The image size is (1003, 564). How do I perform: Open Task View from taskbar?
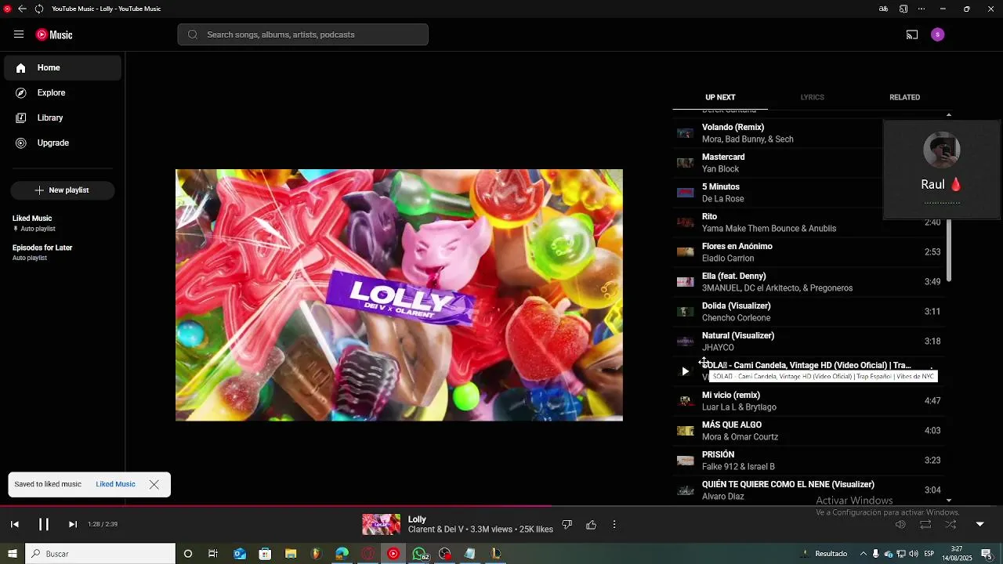(213, 554)
